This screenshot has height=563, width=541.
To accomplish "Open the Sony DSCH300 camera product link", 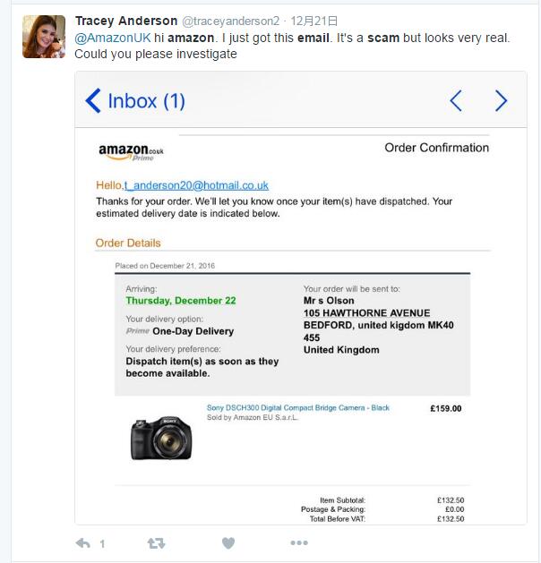I will click(298, 408).
